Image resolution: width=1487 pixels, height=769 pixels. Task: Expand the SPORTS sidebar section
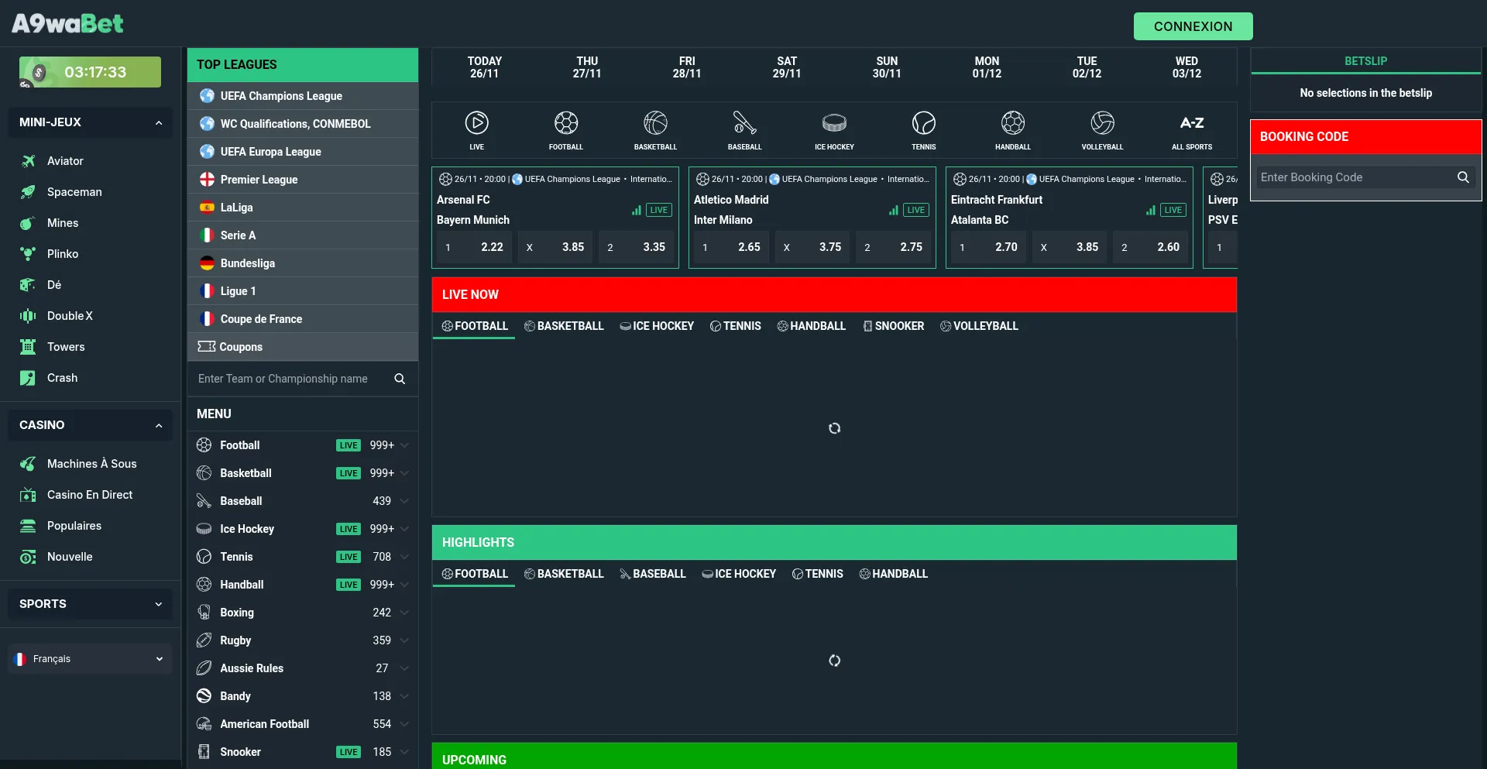[x=159, y=604]
